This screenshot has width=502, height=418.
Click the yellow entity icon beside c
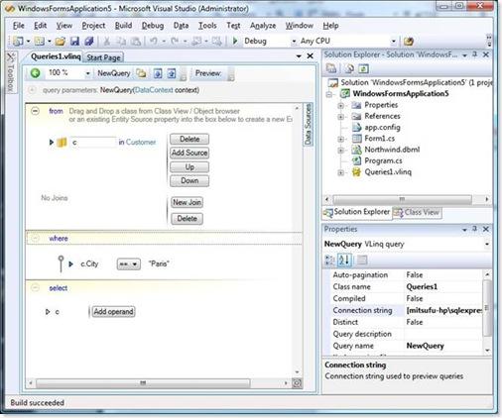[x=62, y=143]
